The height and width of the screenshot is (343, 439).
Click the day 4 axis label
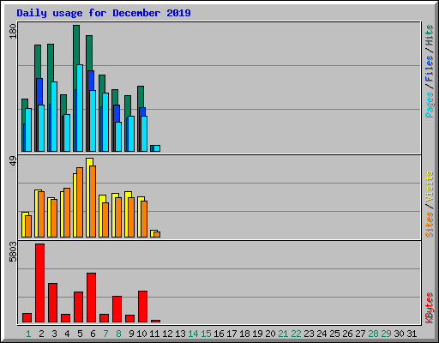(x=67, y=334)
